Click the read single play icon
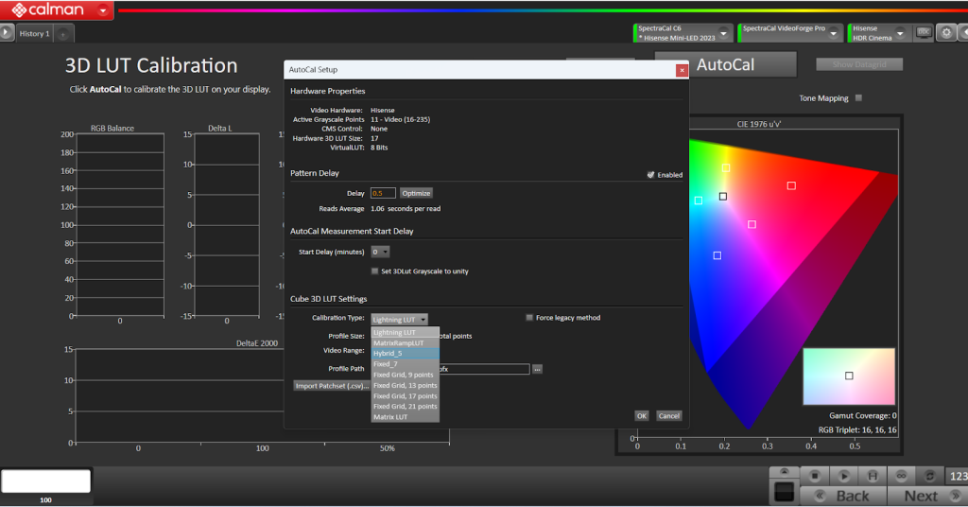Image resolution: width=968 pixels, height=507 pixels. pos(843,476)
